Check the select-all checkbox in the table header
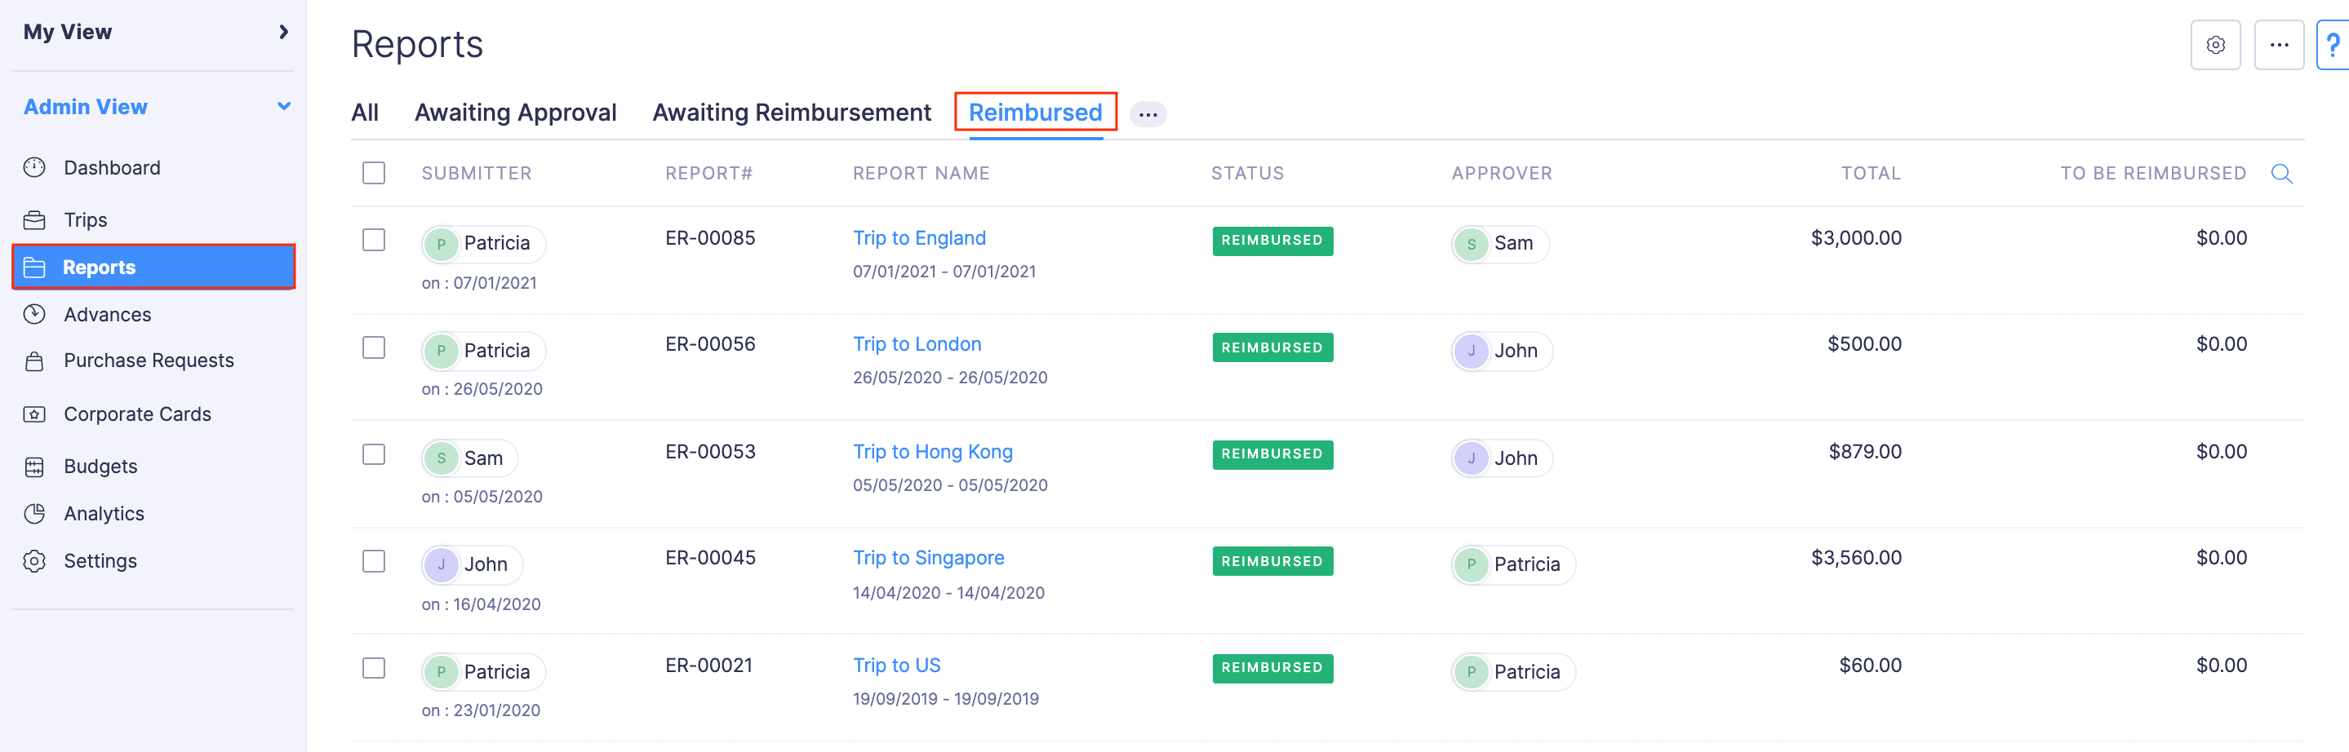This screenshot has width=2349, height=752. (373, 172)
